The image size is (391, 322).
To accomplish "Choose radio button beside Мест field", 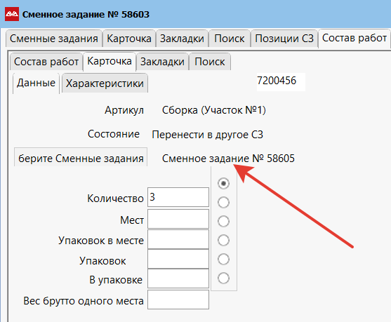I will 223,221.
